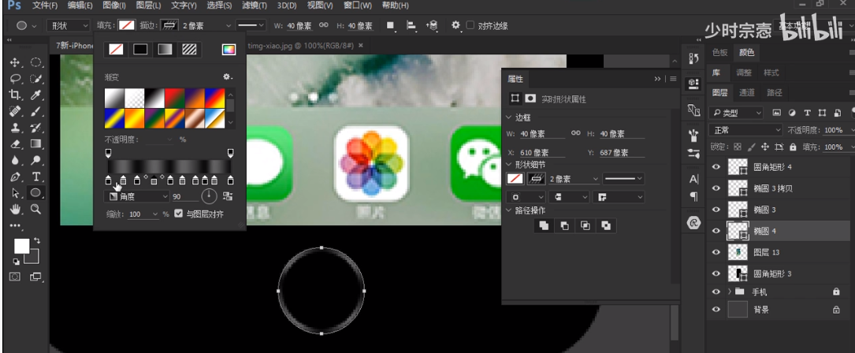Select the Quick Selection tool

coord(36,79)
